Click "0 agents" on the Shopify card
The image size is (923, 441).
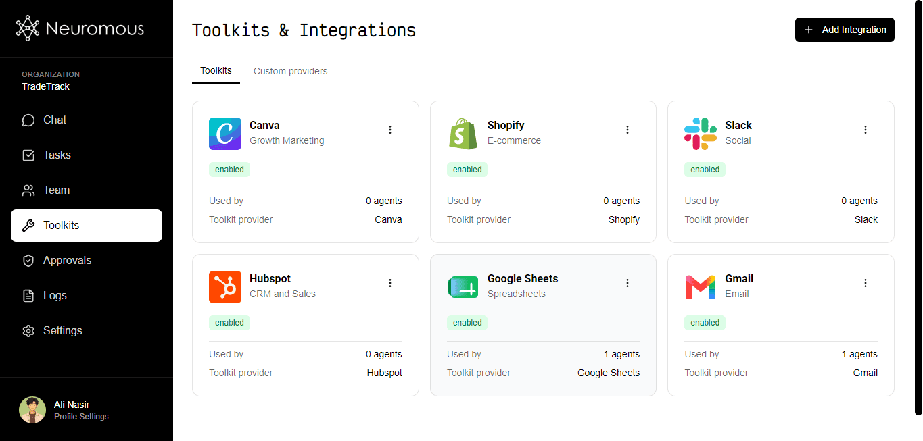point(621,201)
